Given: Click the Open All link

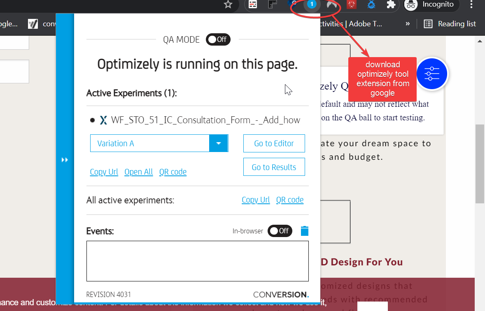Looking at the screenshot, I should click(139, 172).
